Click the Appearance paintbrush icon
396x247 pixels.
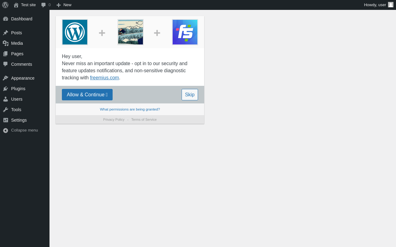coord(6,78)
